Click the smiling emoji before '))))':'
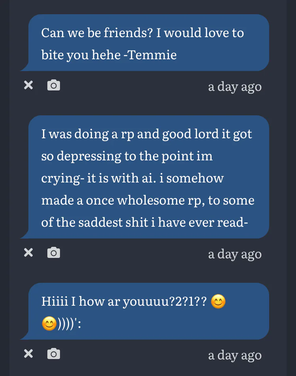Viewport: 296px width, 376px height. click(x=49, y=324)
